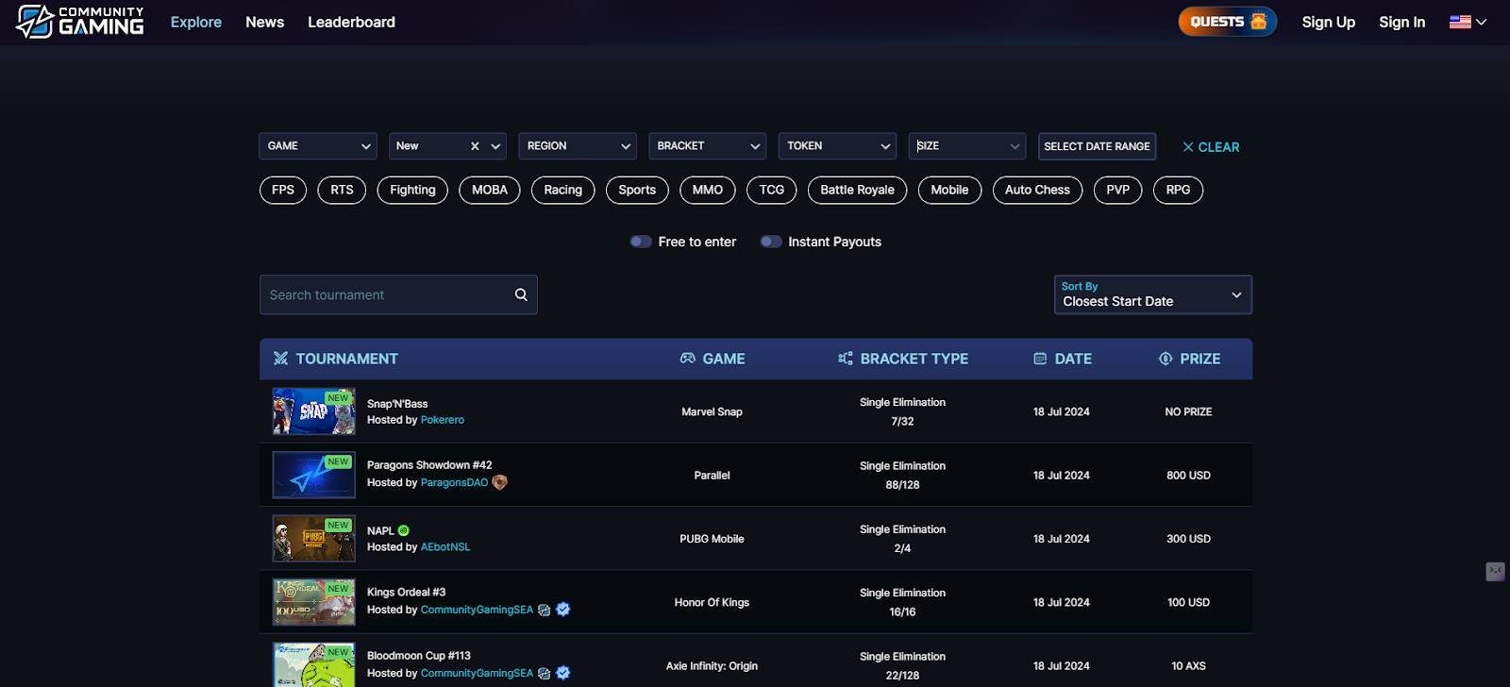Select the FPS genre chip
1510x687 pixels.
[x=283, y=190]
